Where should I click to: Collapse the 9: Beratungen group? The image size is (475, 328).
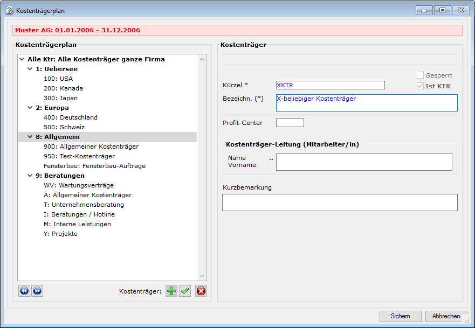tap(30, 176)
